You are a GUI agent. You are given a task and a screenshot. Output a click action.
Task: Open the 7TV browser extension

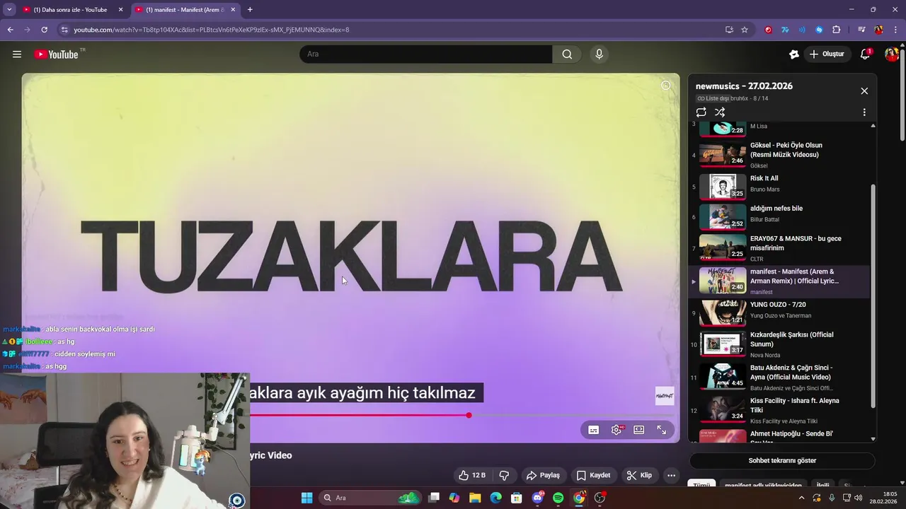(785, 30)
